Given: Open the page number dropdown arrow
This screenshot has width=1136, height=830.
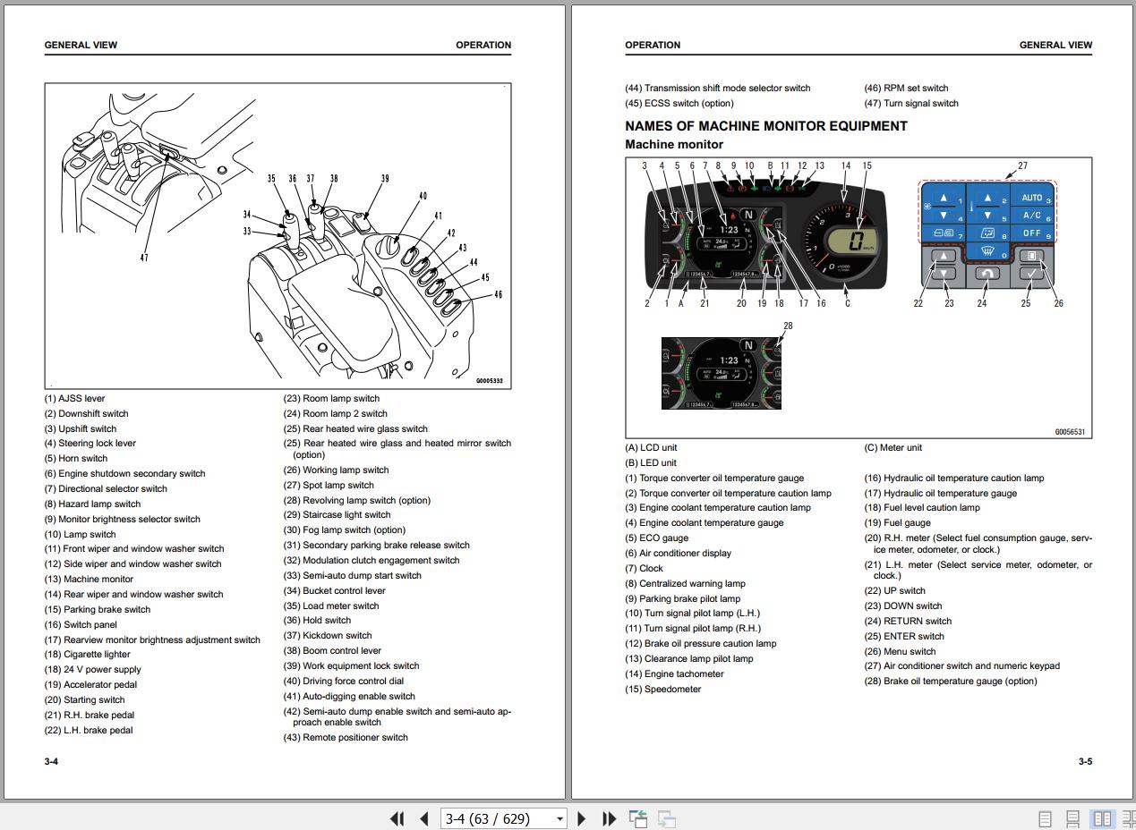Looking at the screenshot, I should coord(559,818).
